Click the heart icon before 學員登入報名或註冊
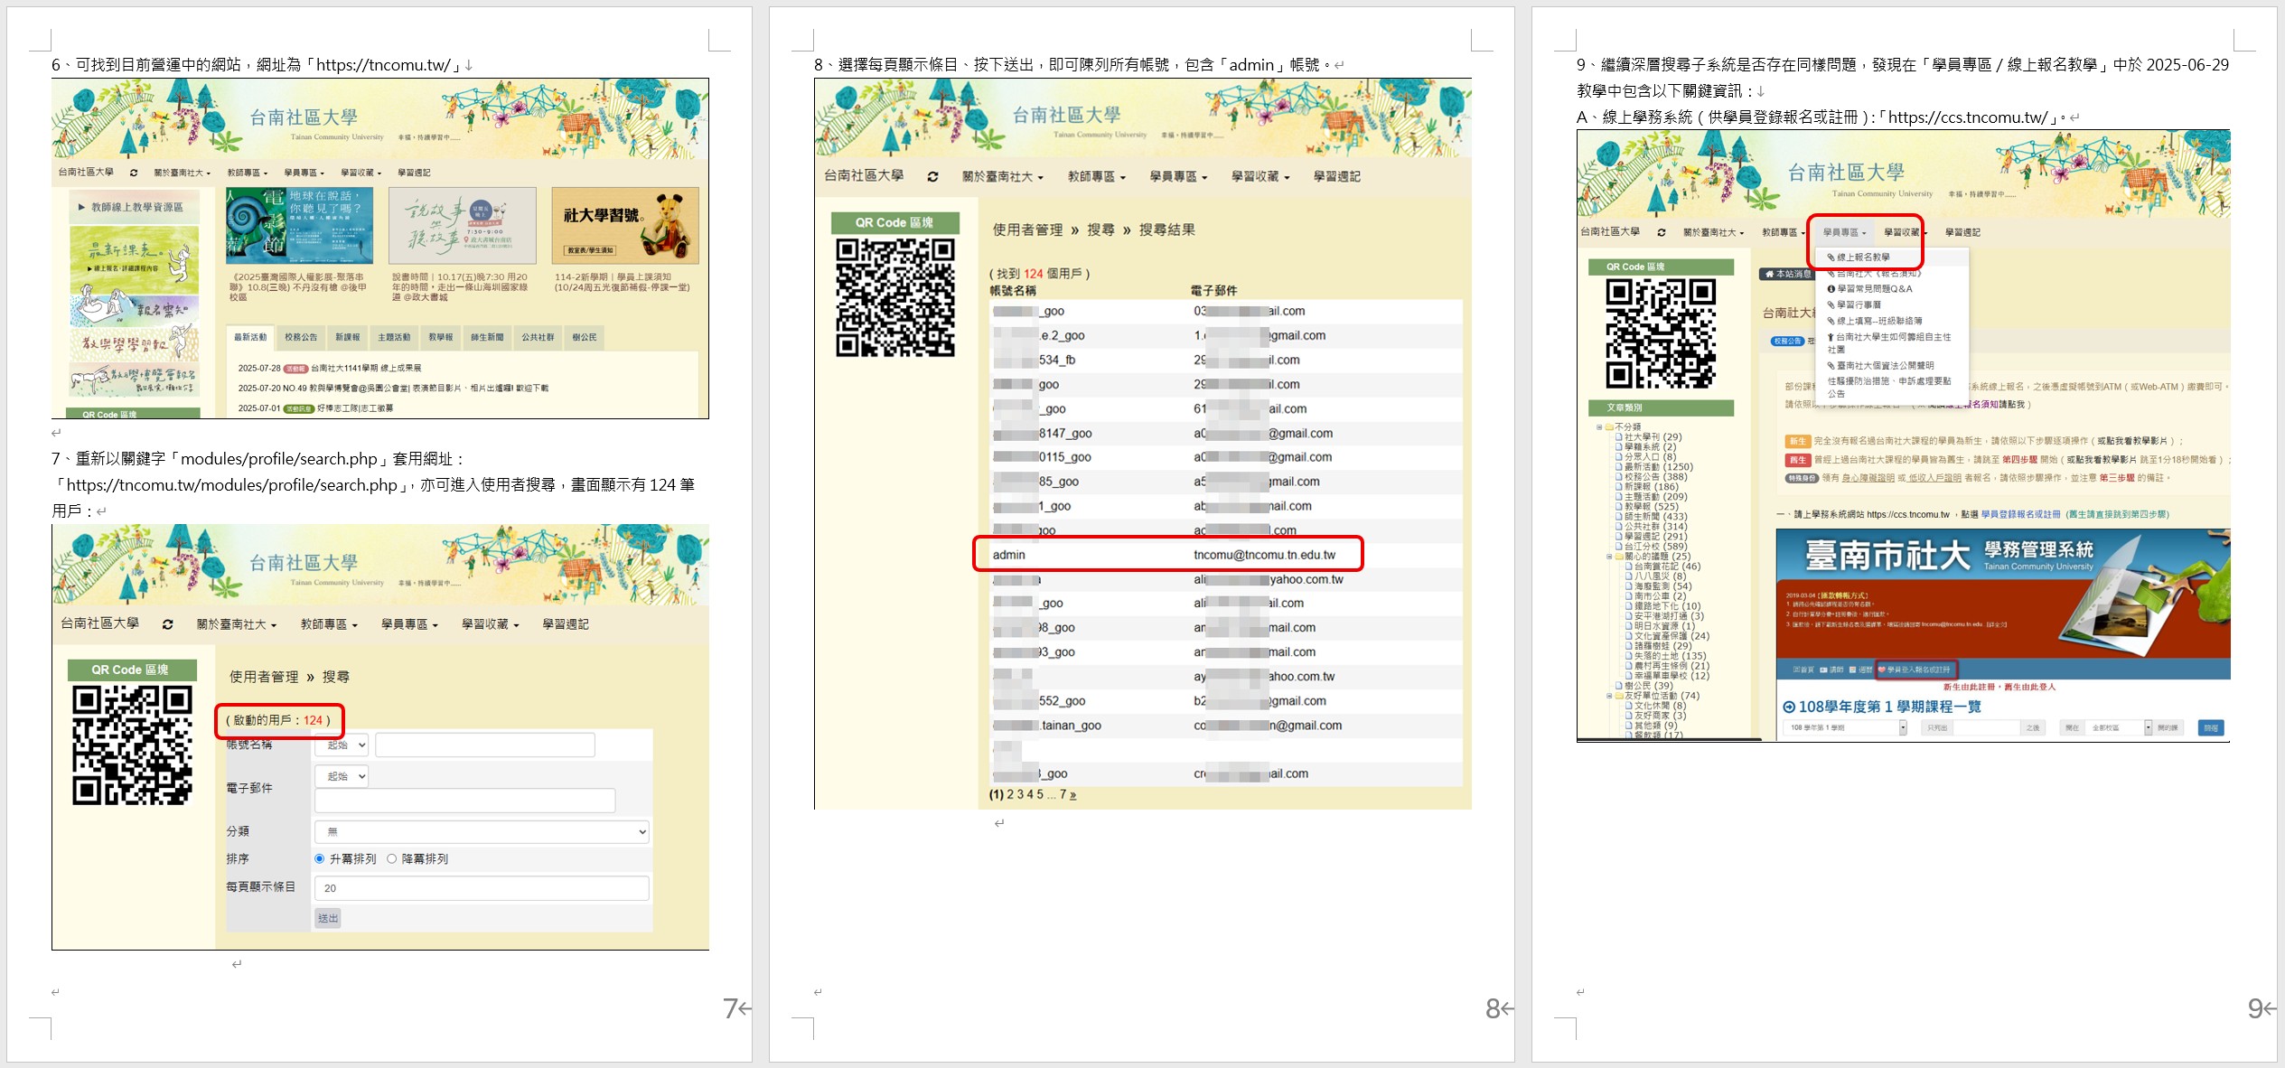 [x=1883, y=670]
